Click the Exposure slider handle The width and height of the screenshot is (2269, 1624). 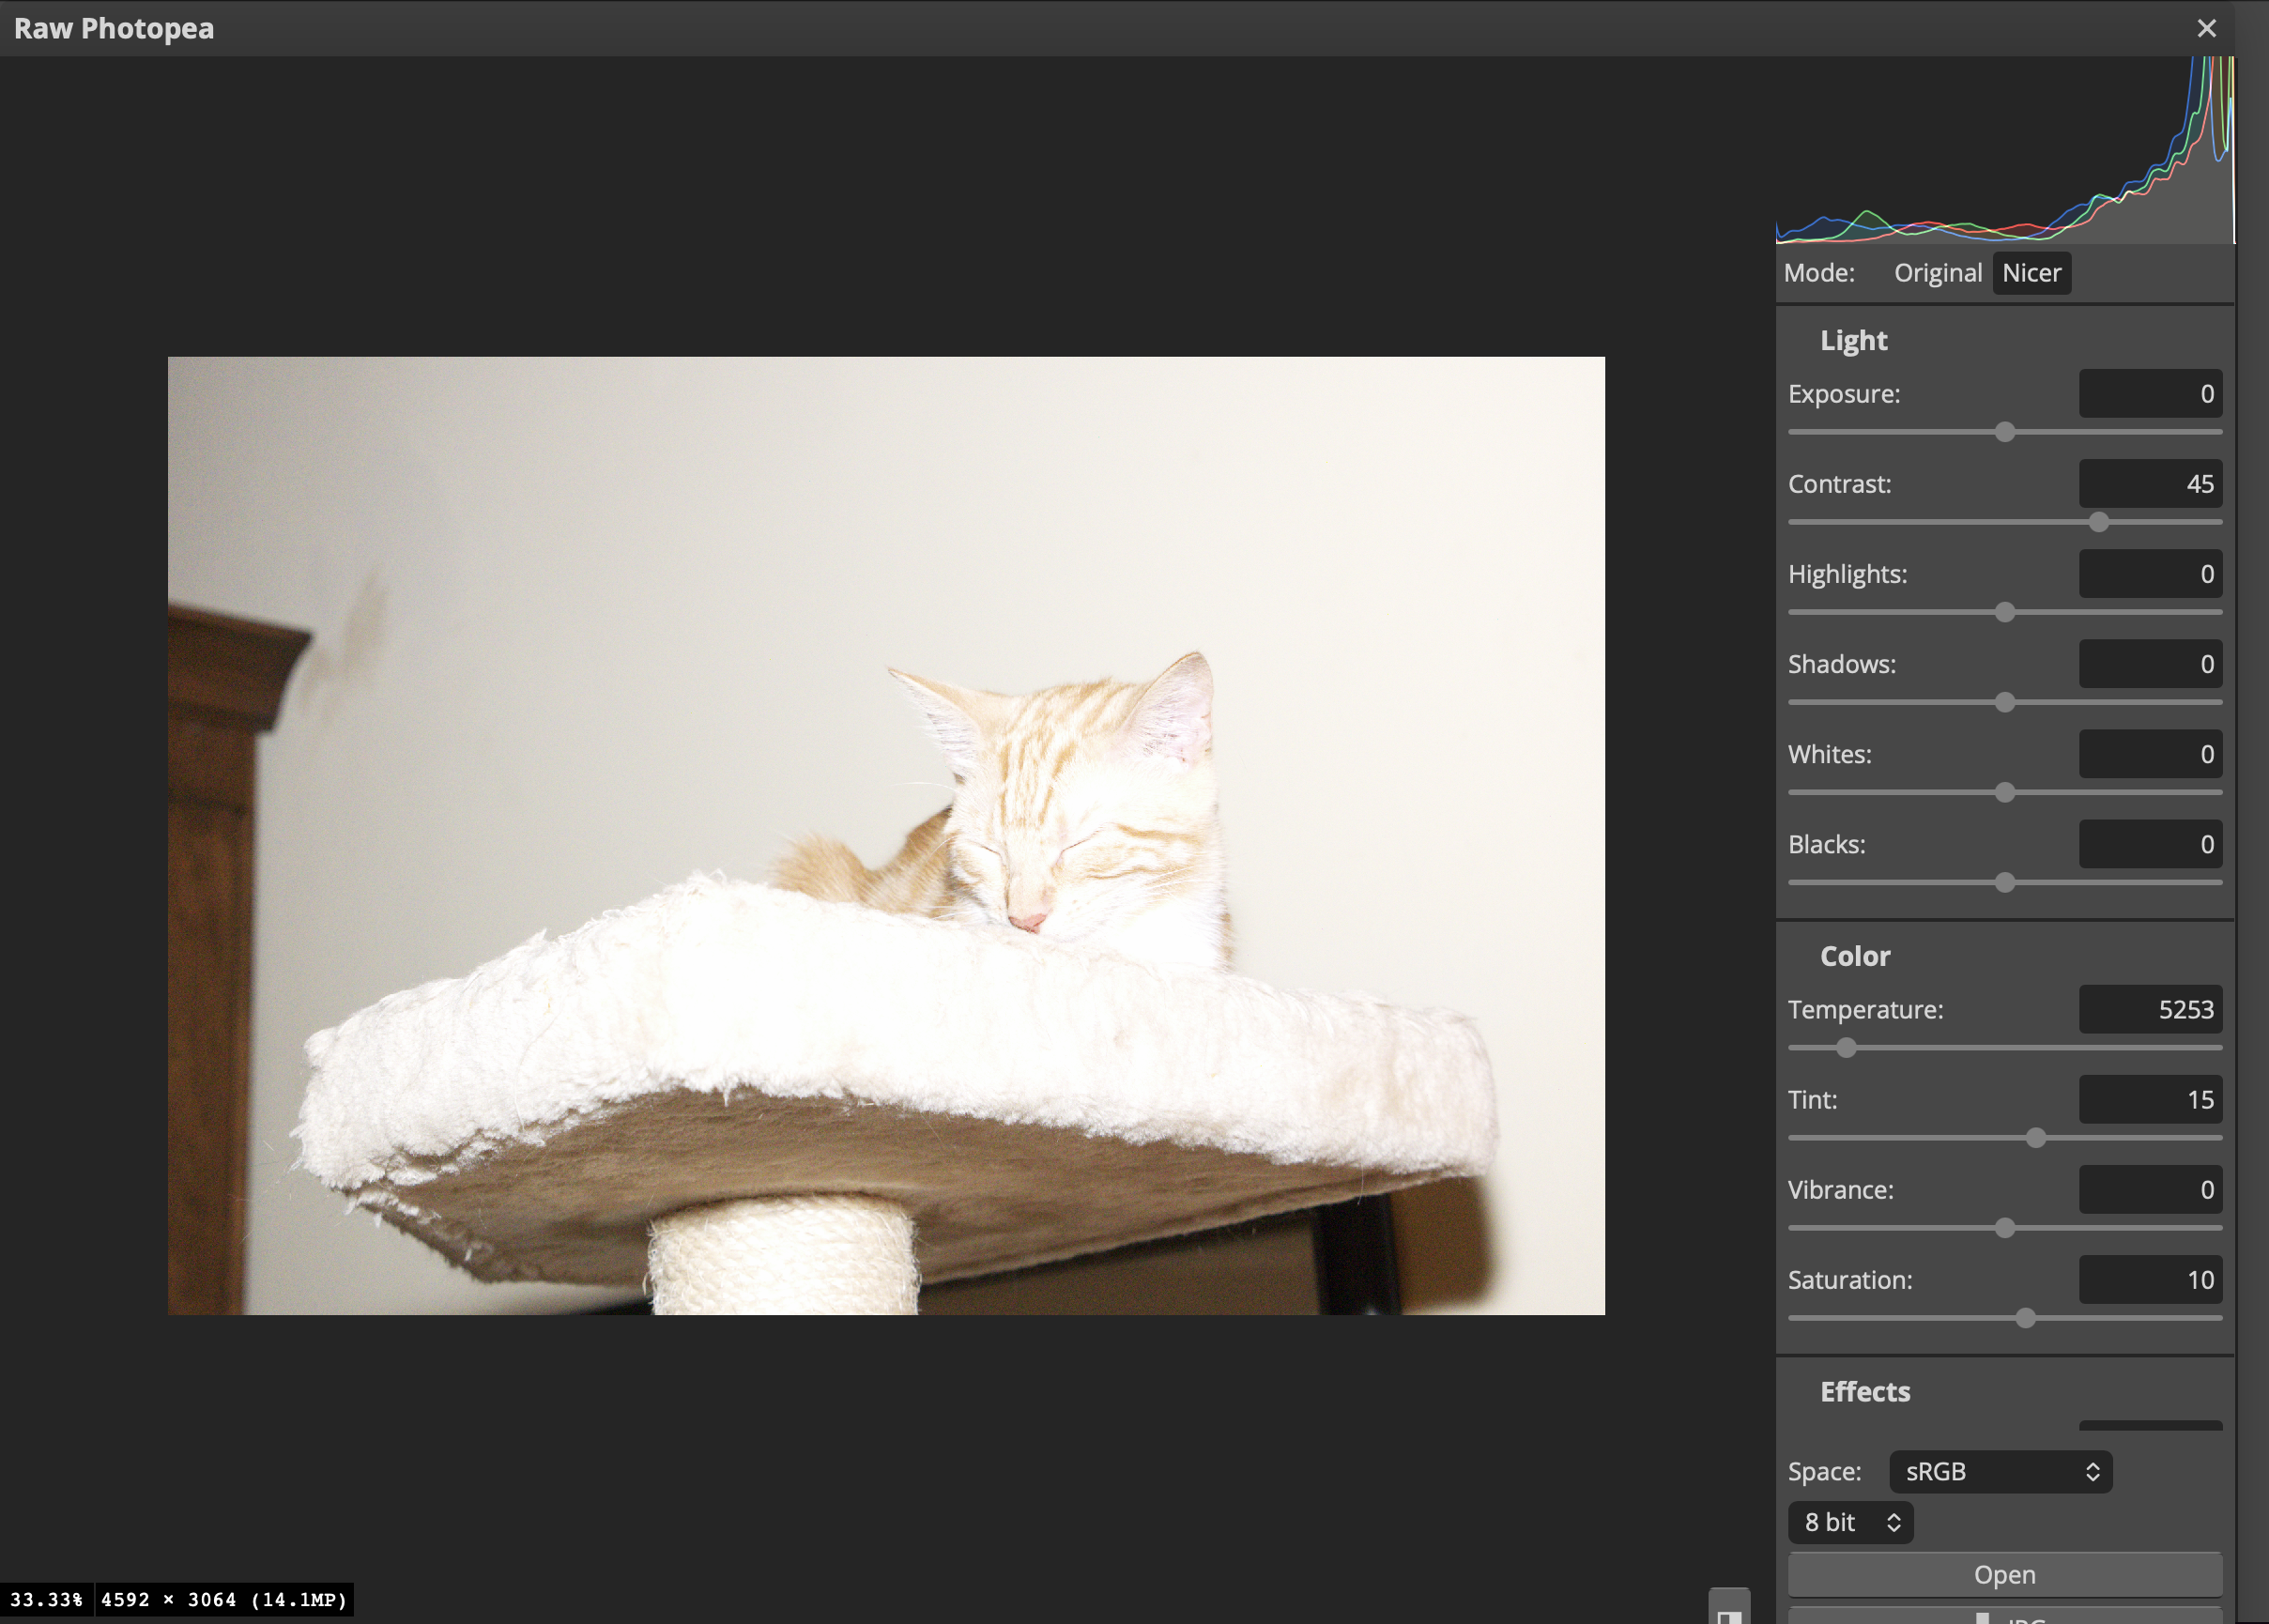coord(2005,432)
